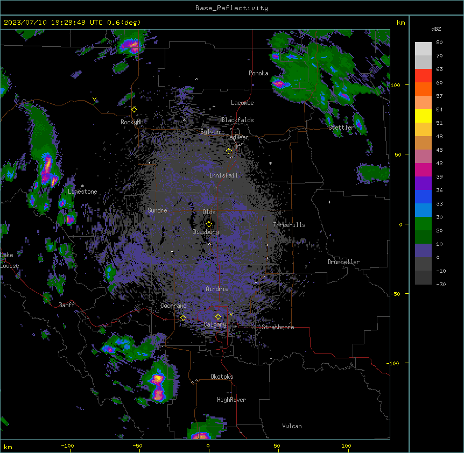Viewport: 464px width, 453px height.
Task: Select the ThreeHills label
Action: (289, 225)
